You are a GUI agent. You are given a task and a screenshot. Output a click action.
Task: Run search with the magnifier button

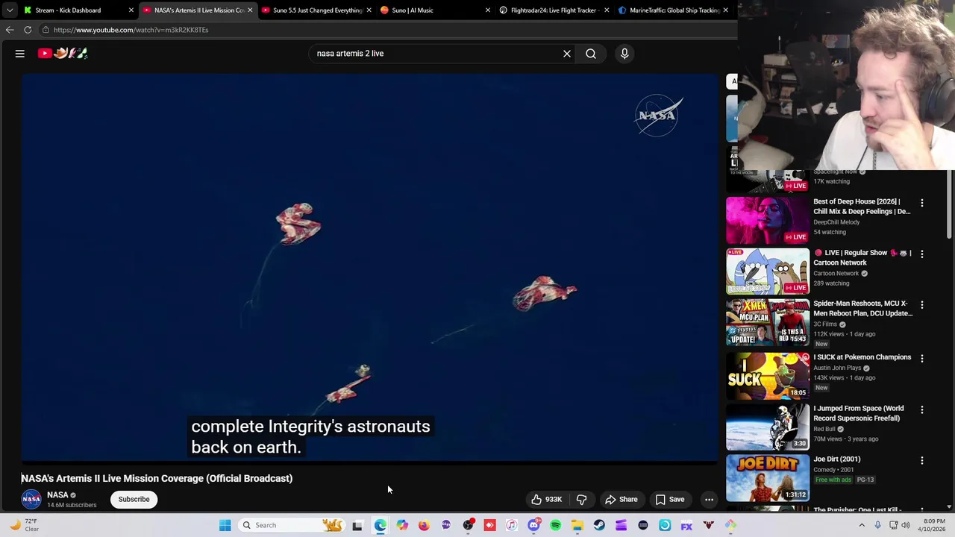point(591,54)
